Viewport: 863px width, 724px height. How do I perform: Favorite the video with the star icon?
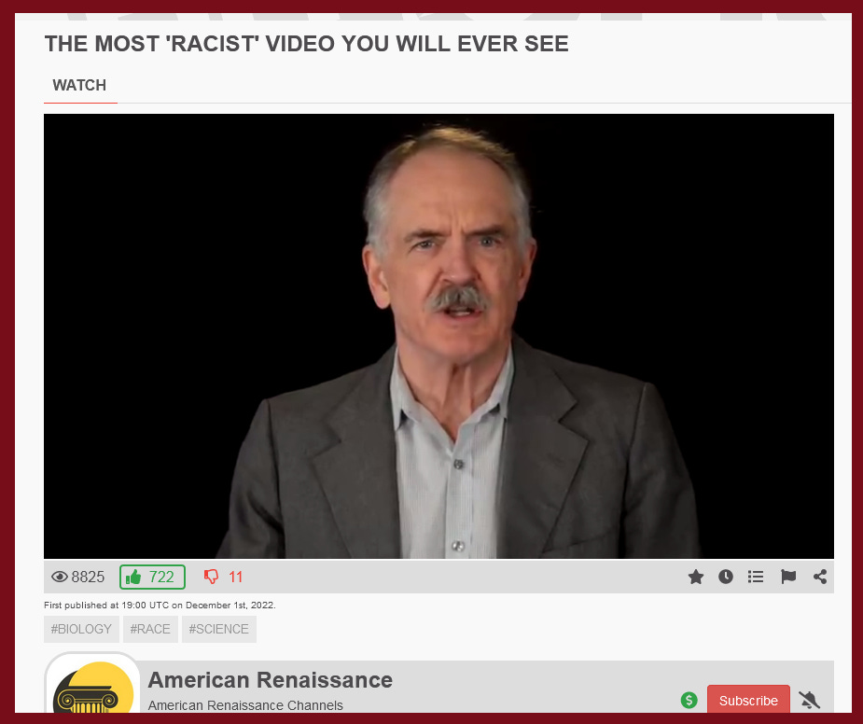point(696,577)
